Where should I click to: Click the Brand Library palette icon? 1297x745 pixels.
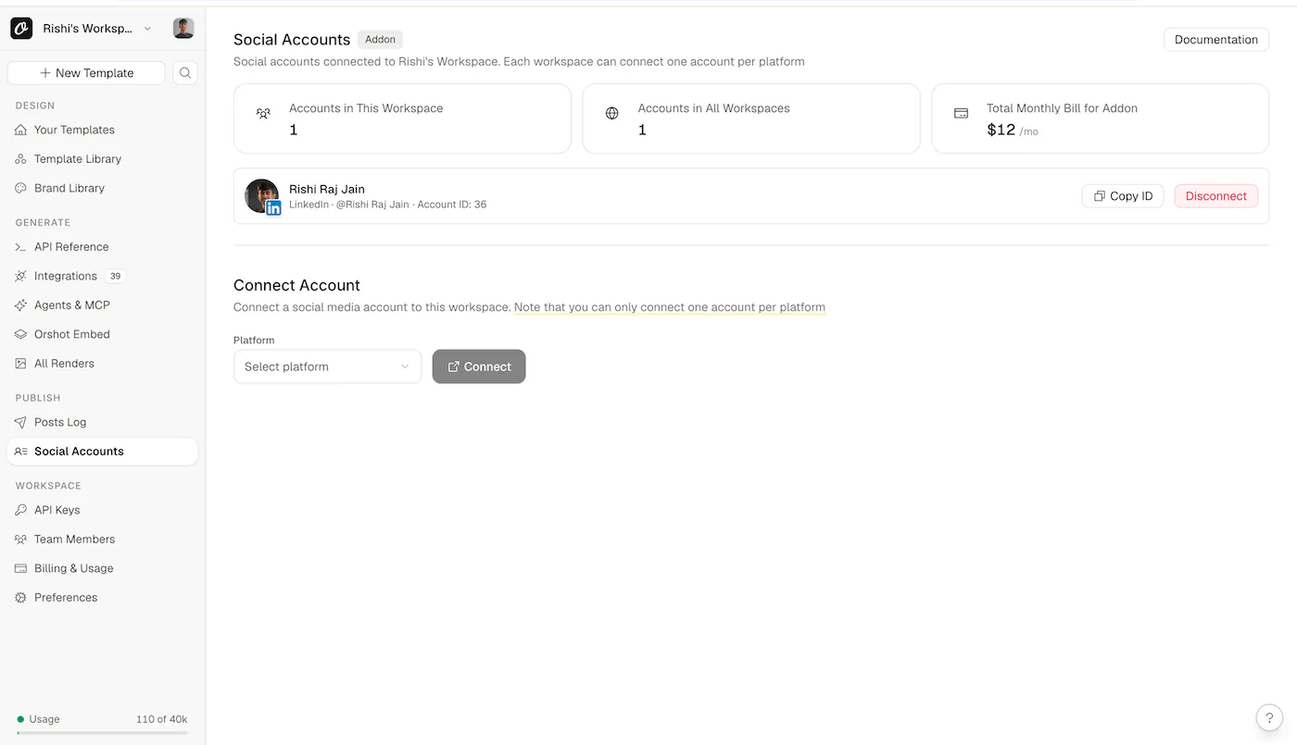[20, 188]
